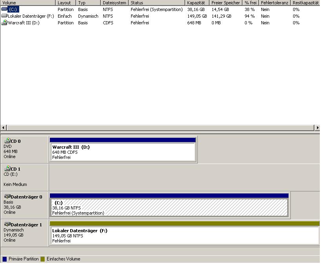The width and height of the screenshot is (321, 264).
Task: Click the Kapazität column header
Action: click(x=197, y=3)
